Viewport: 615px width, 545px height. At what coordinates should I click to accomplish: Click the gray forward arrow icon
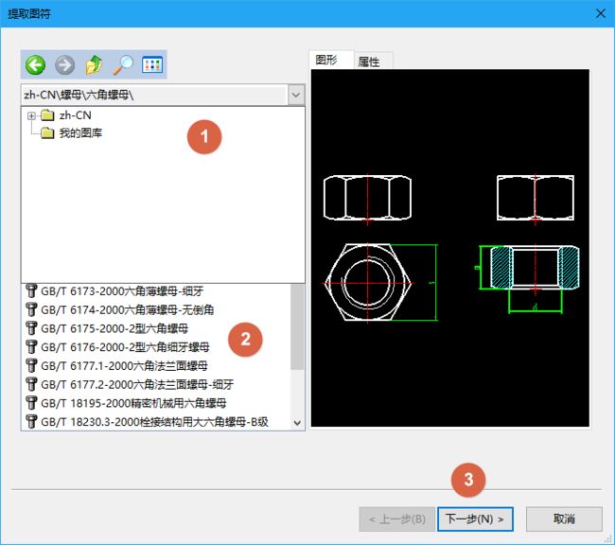click(x=64, y=64)
